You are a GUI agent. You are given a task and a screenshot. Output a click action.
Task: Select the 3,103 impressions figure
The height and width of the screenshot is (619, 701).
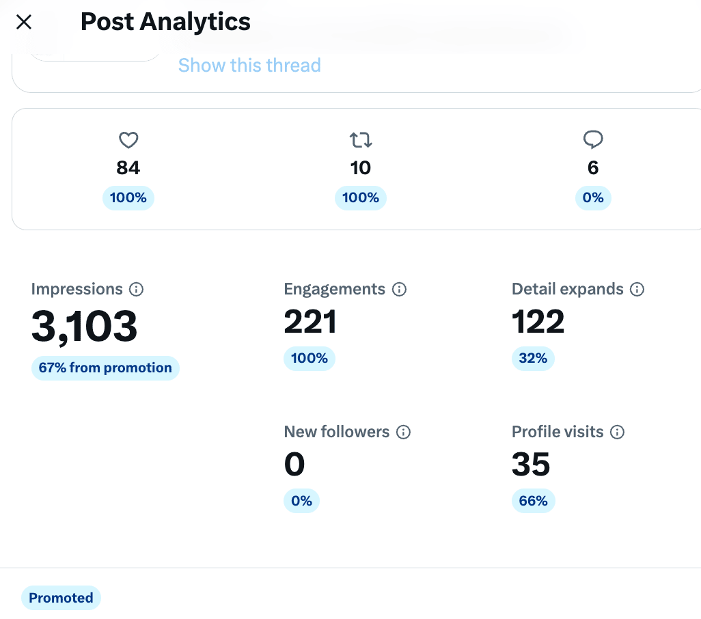[x=85, y=327]
